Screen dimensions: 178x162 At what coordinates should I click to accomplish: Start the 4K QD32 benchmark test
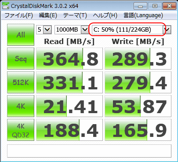21,130
